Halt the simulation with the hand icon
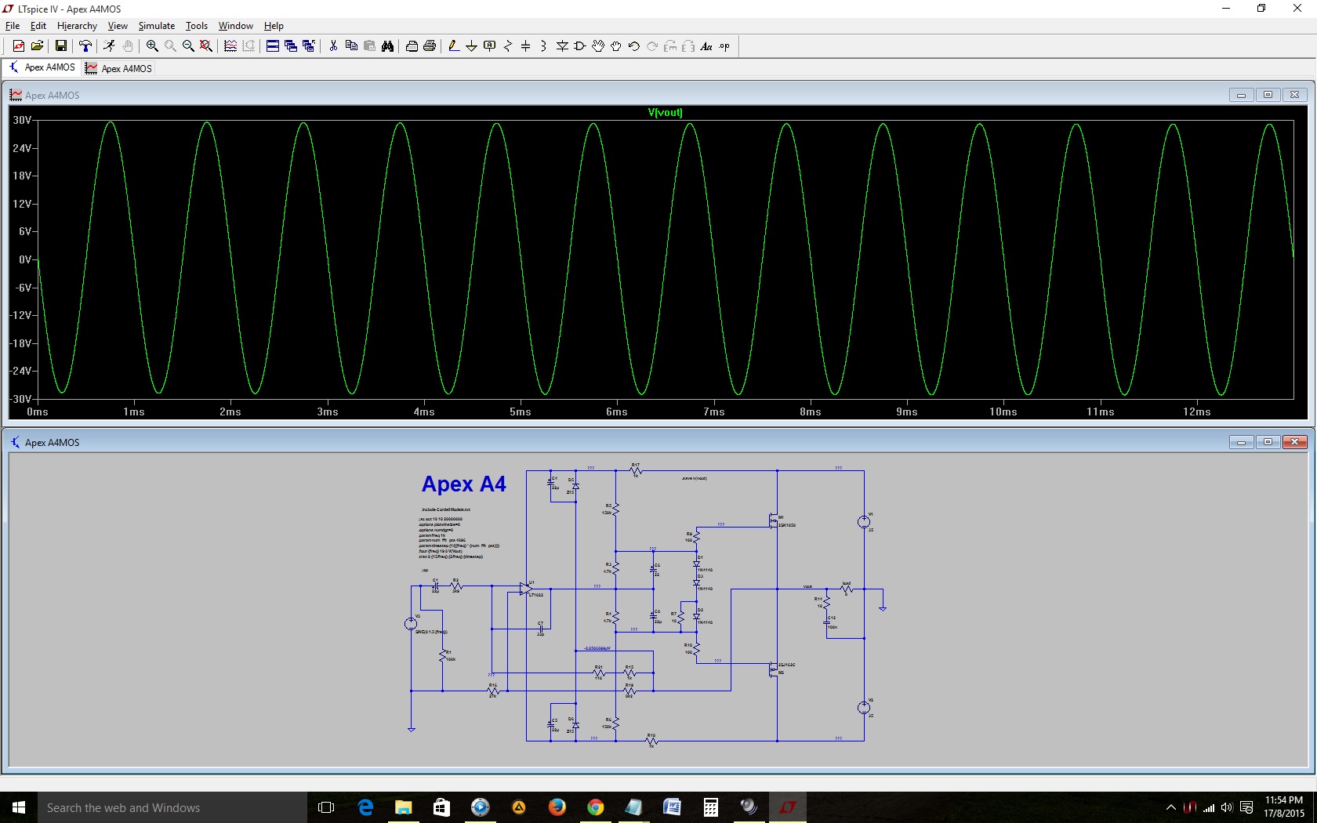1317x823 pixels. point(128,46)
